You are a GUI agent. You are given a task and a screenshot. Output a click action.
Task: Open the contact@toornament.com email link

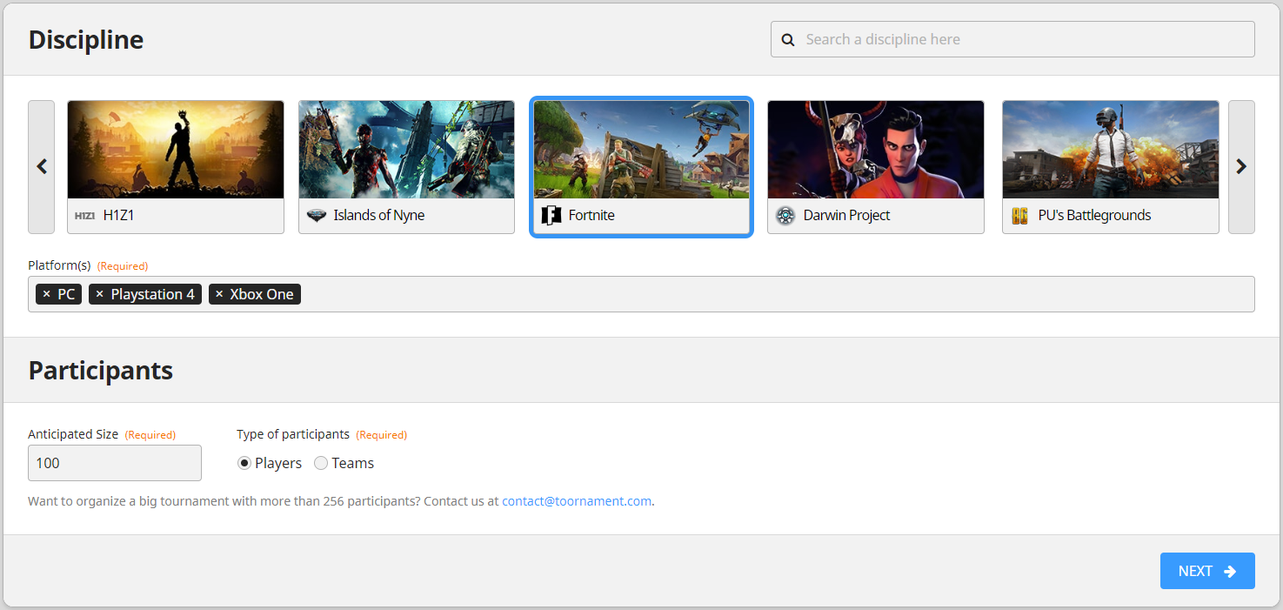click(x=577, y=501)
